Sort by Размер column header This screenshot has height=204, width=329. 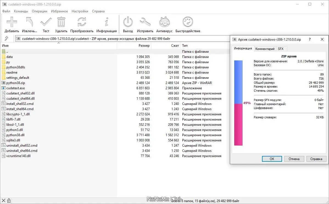tap(134, 46)
